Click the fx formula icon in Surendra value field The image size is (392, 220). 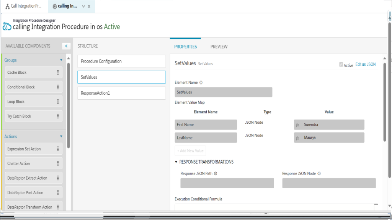coord(297,125)
